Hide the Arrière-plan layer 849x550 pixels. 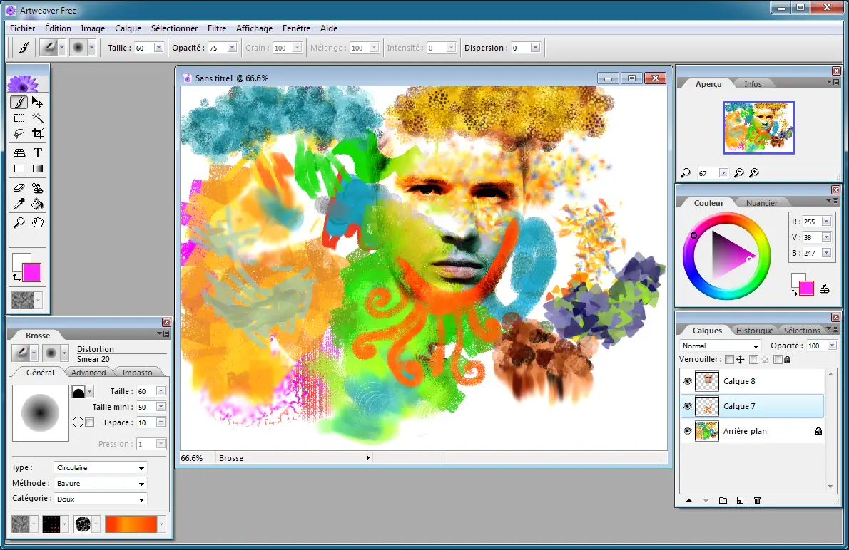click(688, 431)
